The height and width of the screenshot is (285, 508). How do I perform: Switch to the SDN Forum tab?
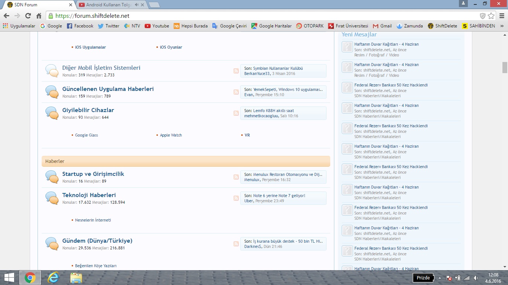coord(39,5)
